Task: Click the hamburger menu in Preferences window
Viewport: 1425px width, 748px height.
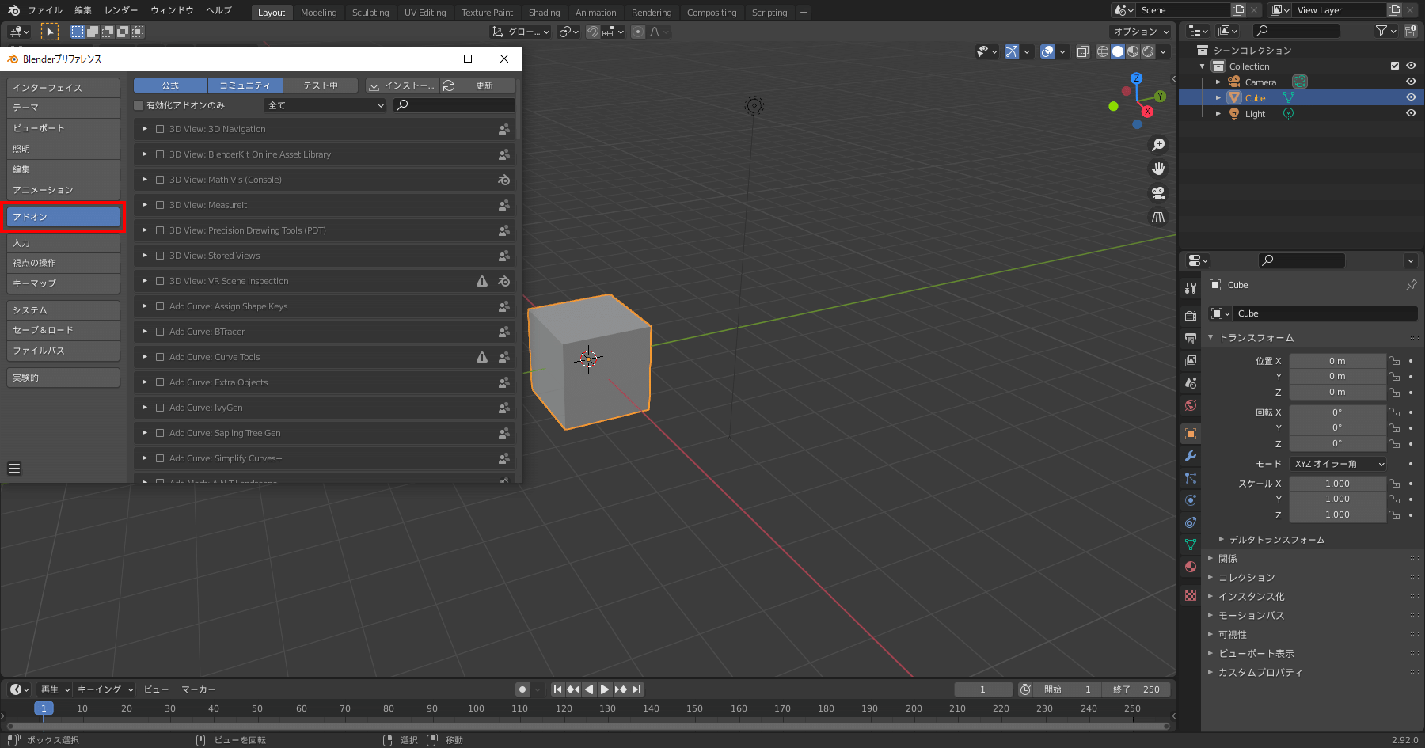Action: 14,469
